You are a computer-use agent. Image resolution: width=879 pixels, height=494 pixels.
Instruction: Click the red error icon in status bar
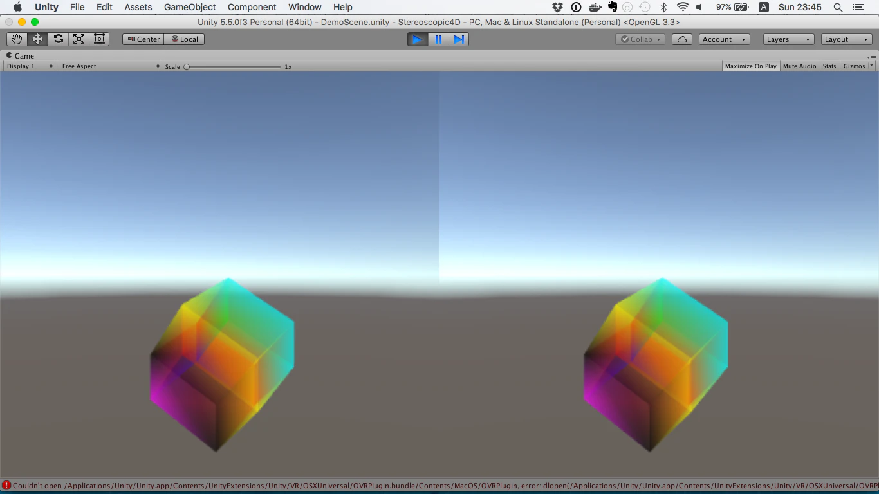[6, 486]
